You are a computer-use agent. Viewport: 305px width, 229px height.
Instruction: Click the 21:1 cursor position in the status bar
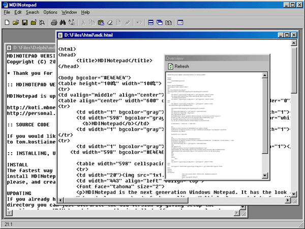8,224
